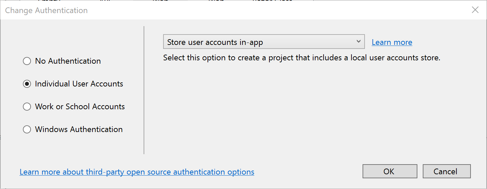
Task: Dismiss dialog with the Cancel button
Action: pos(446,171)
